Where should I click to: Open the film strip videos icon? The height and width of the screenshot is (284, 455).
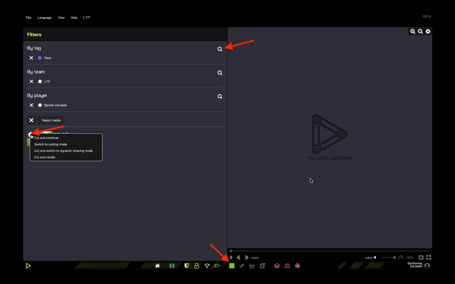172,266
